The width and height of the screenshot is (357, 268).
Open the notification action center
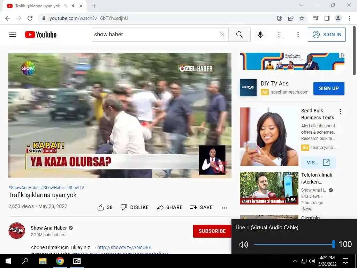click(x=345, y=261)
